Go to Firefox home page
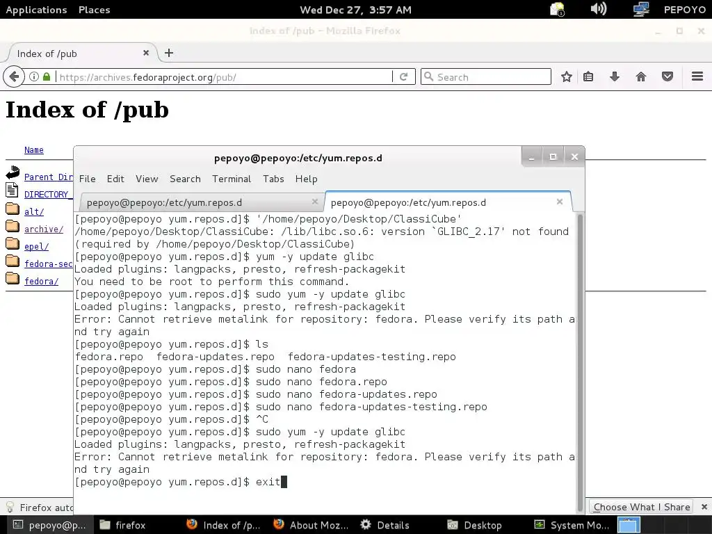This screenshot has width=712, height=534. coord(640,76)
